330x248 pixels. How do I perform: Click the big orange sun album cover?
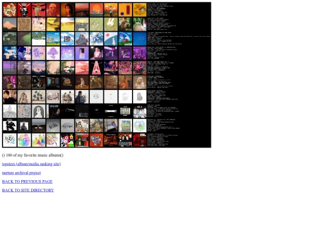pyautogui.click(x=97, y=10)
